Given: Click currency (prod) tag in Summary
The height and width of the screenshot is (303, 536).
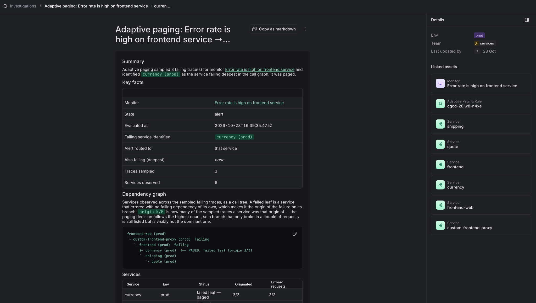Looking at the screenshot, I should 160,74.
